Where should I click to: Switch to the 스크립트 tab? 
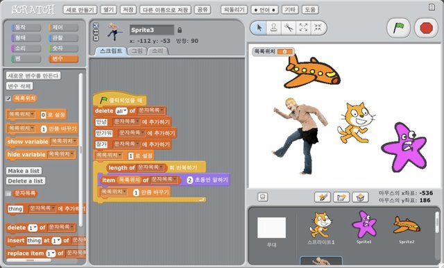[x=110, y=51]
